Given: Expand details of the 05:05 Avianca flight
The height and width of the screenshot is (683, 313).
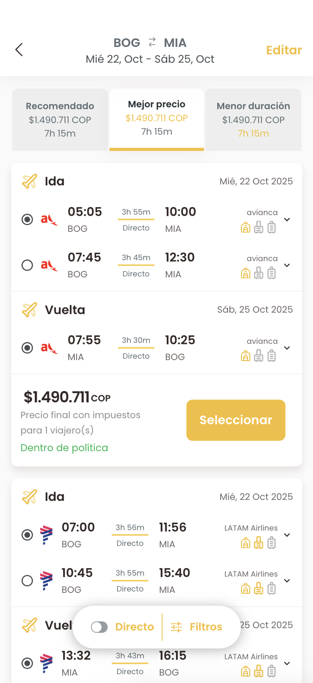Looking at the screenshot, I should click(x=287, y=220).
